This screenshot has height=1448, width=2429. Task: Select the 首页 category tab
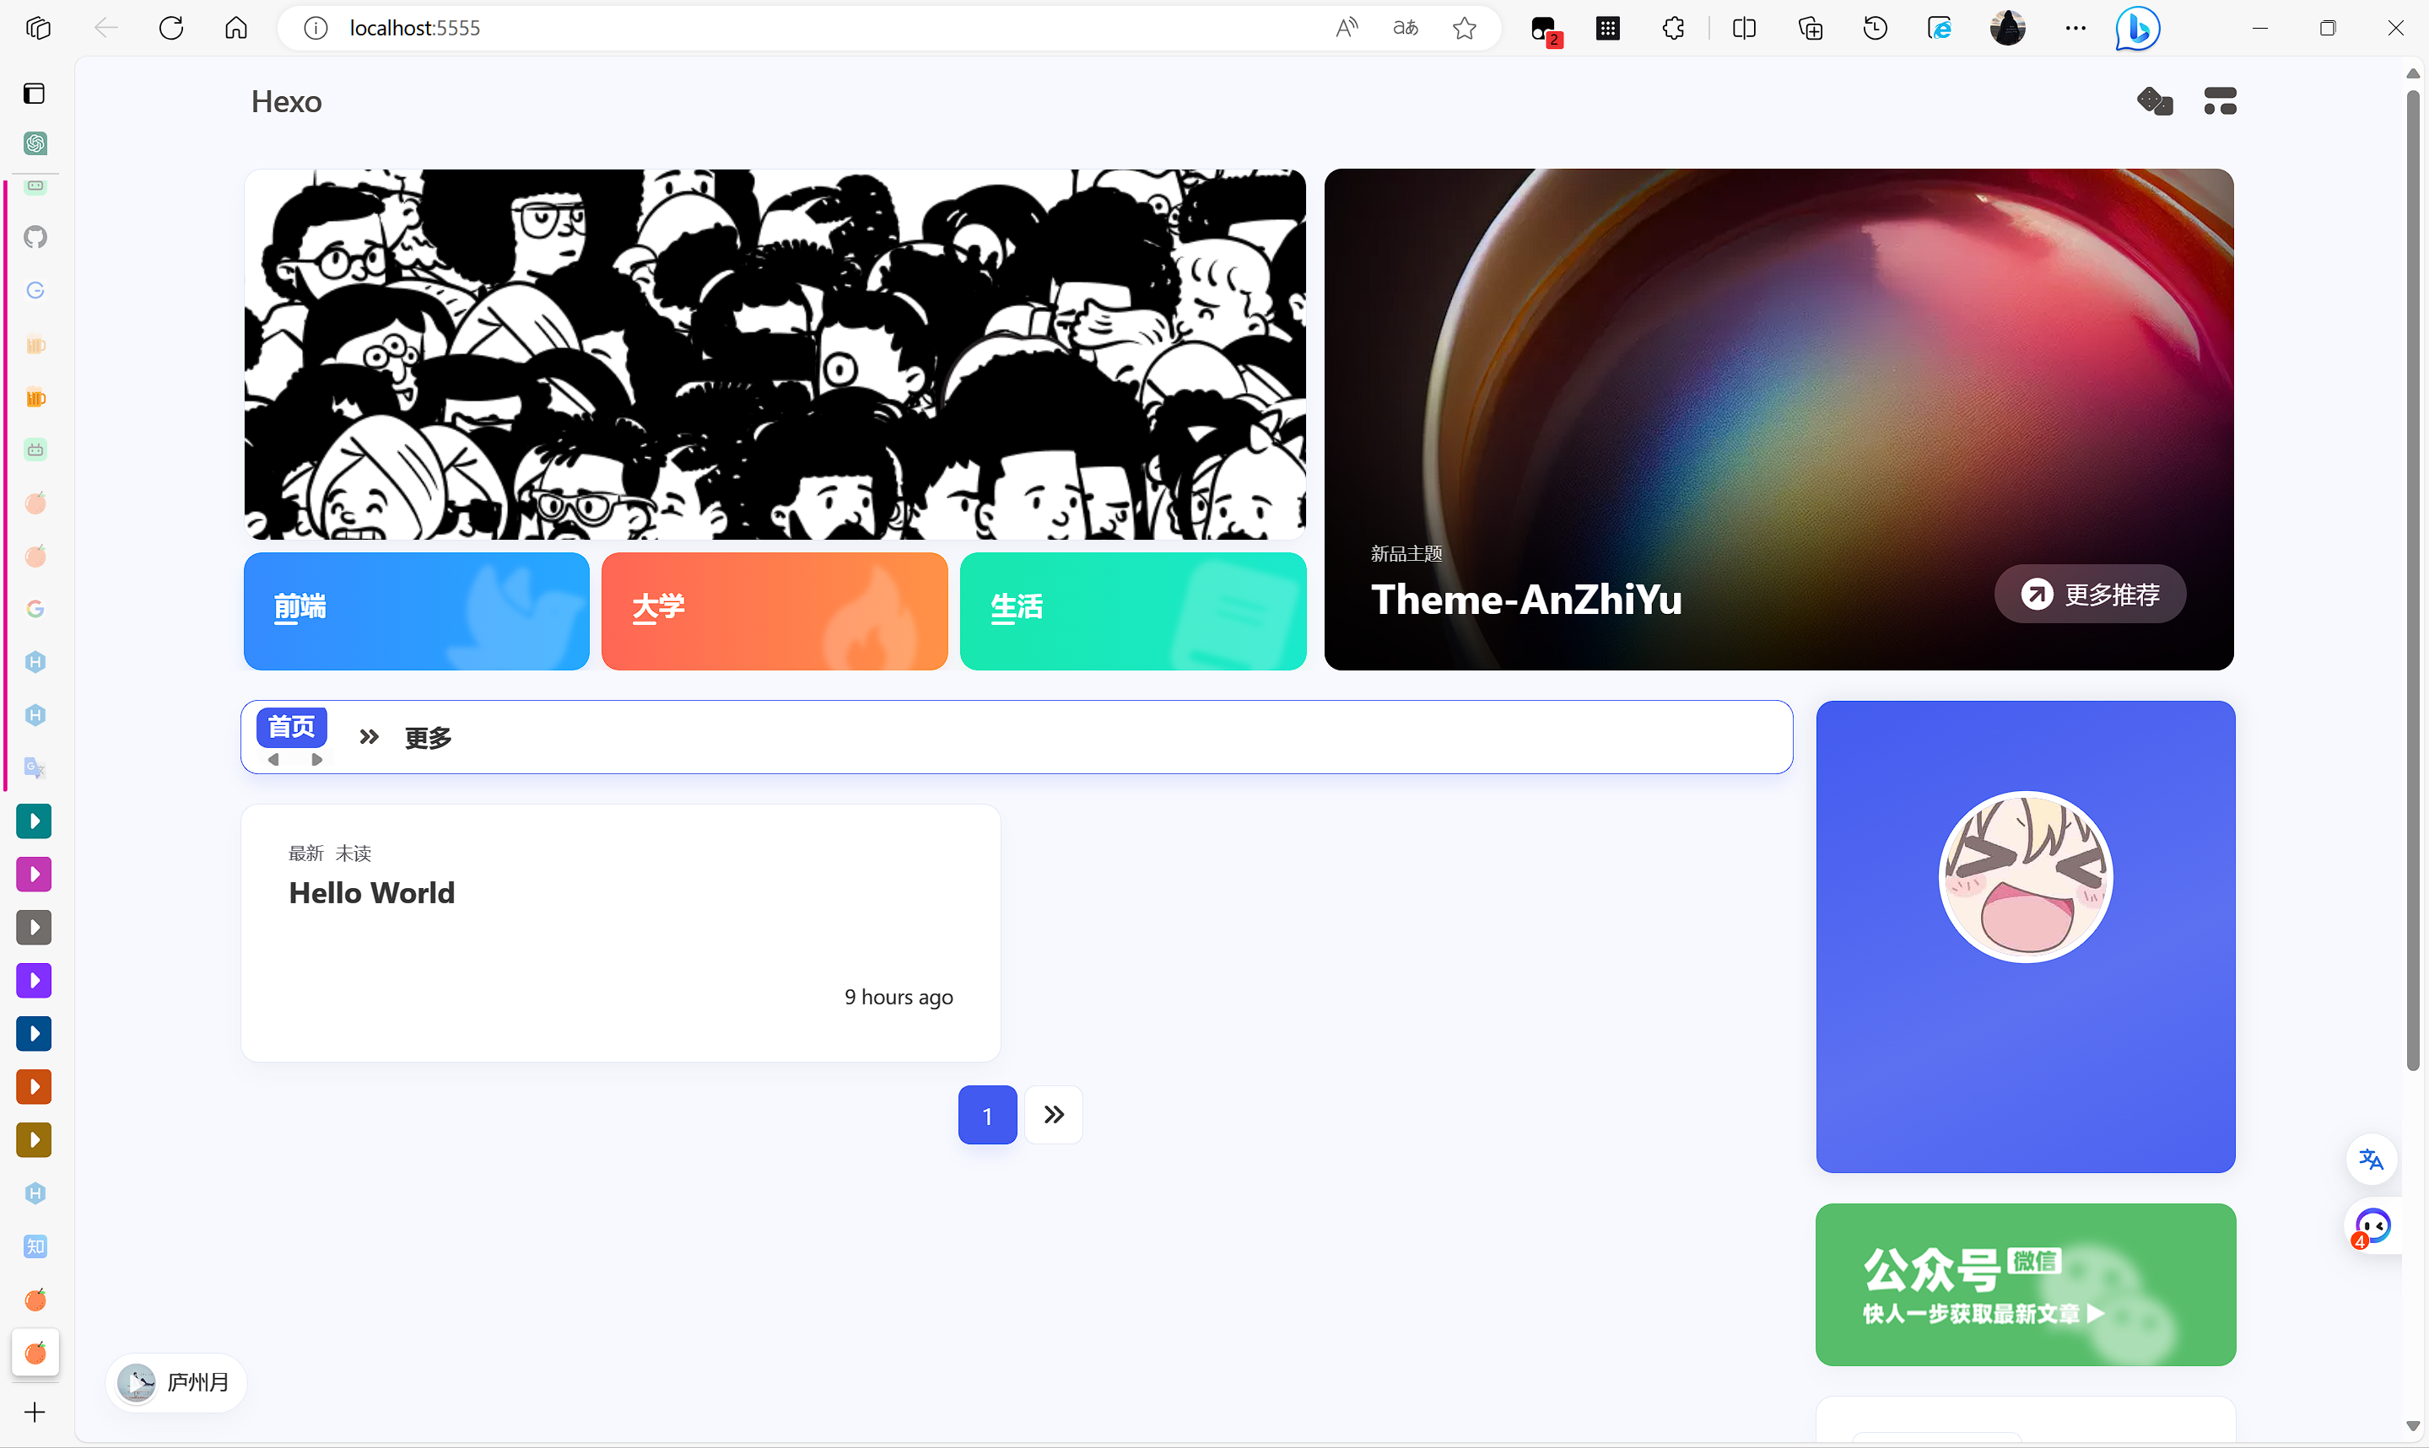(x=292, y=727)
